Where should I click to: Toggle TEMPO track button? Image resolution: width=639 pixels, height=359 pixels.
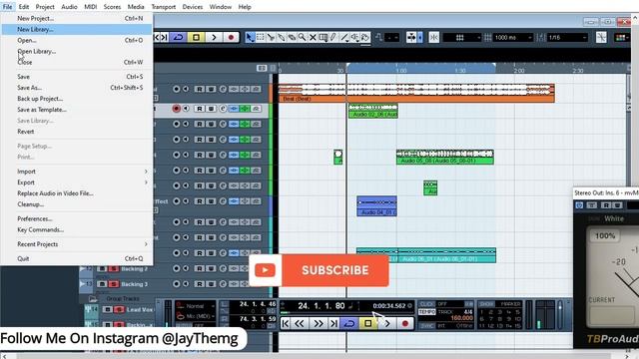pyautogui.click(x=427, y=312)
